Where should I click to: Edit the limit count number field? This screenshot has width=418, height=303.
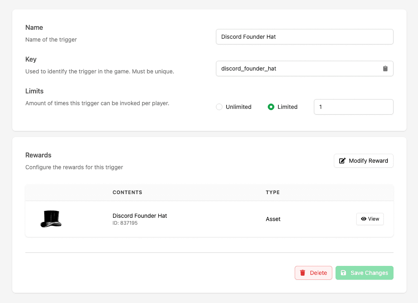click(x=353, y=107)
